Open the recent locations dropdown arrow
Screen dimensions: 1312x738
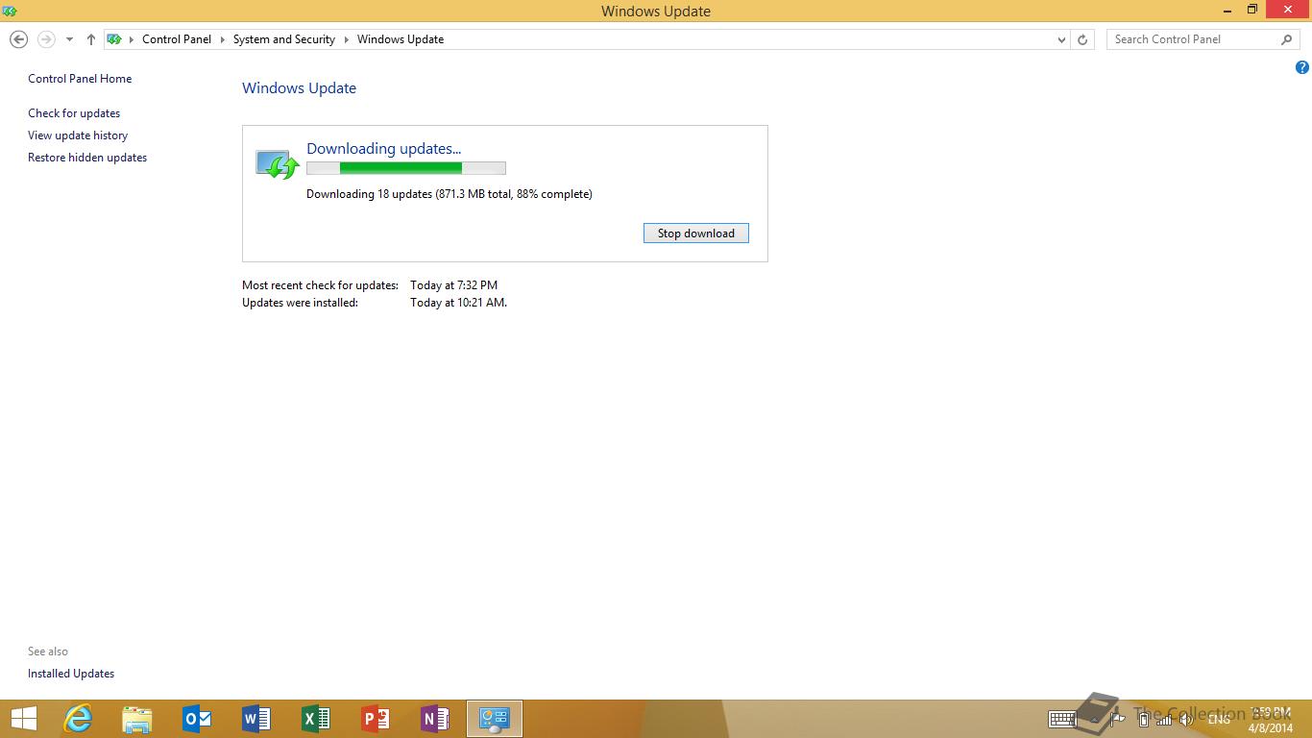pos(69,39)
